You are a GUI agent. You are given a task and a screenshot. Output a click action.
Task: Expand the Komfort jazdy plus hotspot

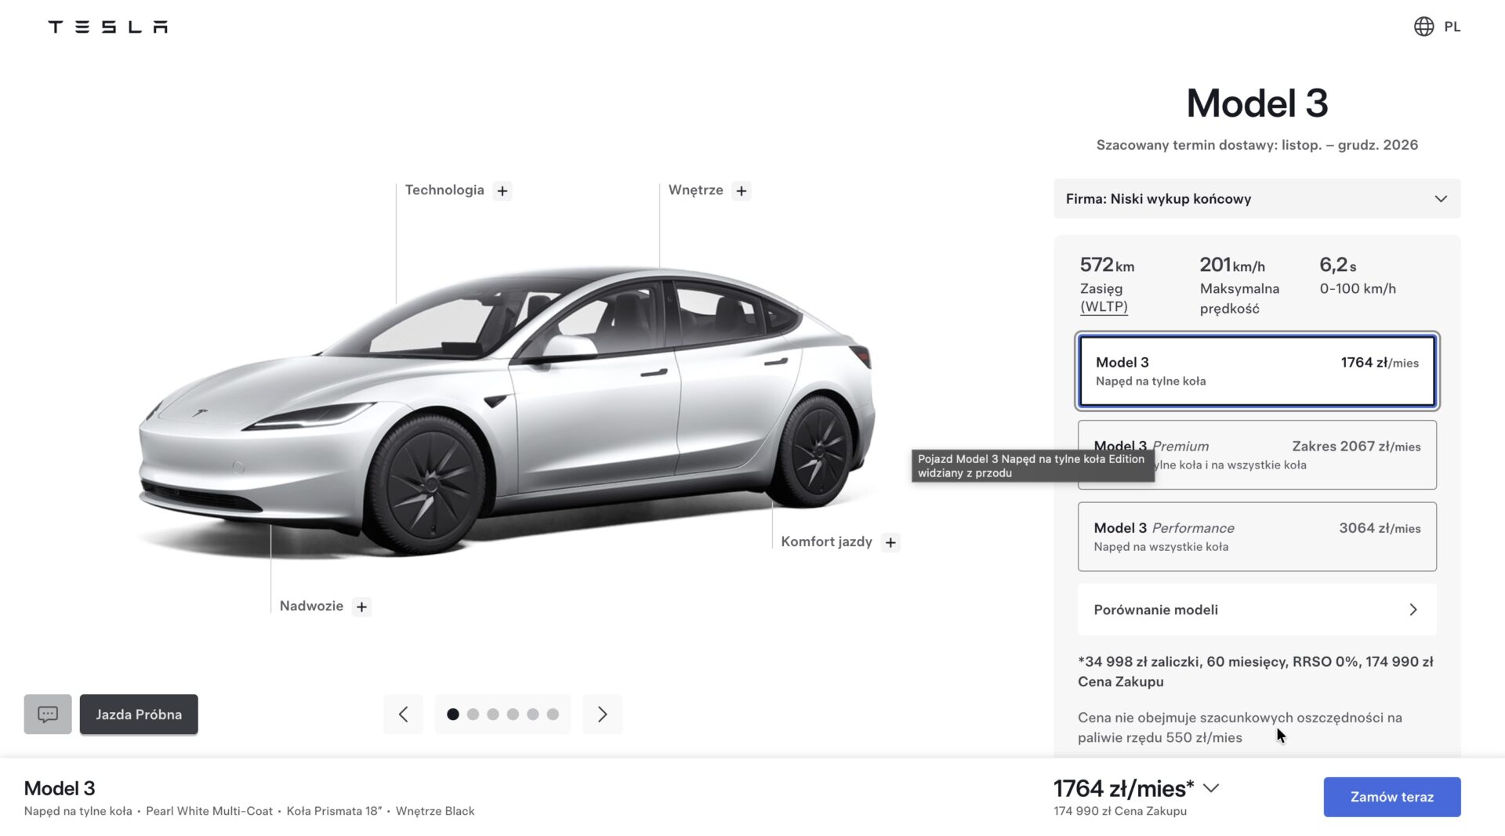tap(890, 542)
